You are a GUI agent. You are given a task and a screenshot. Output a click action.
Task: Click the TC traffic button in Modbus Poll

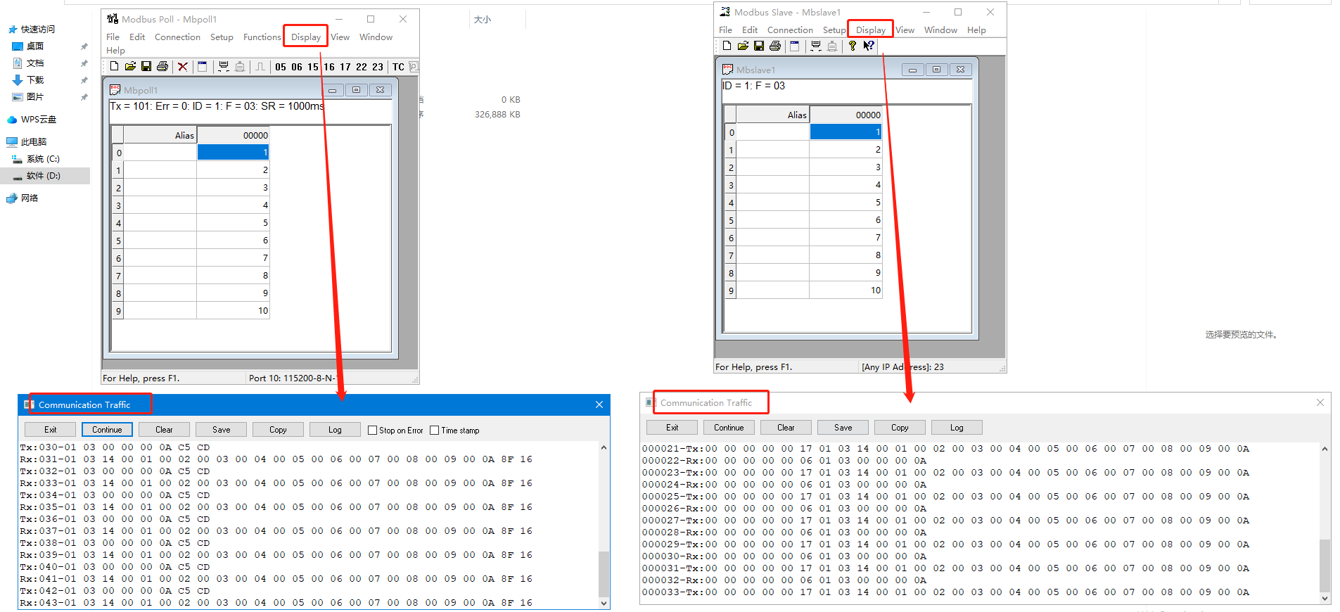pyautogui.click(x=398, y=68)
